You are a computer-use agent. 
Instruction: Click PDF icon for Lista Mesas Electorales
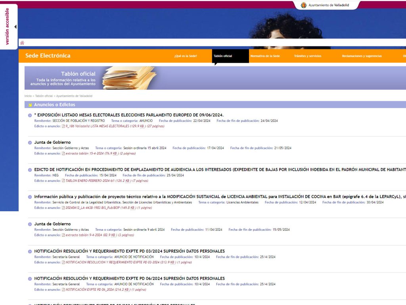(63, 126)
